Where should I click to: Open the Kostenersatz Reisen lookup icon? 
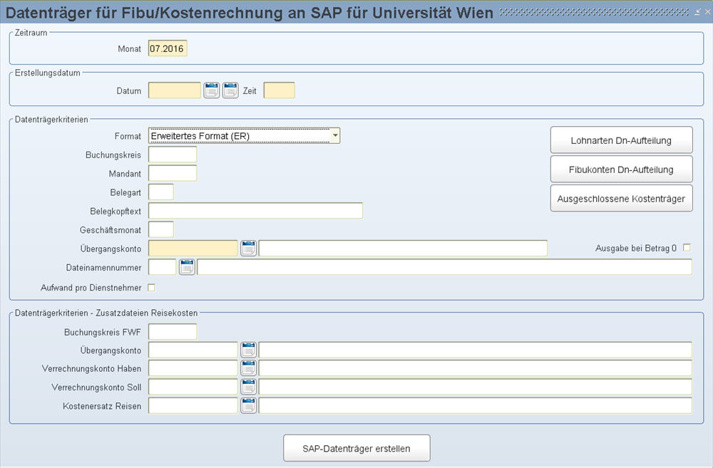click(x=248, y=405)
